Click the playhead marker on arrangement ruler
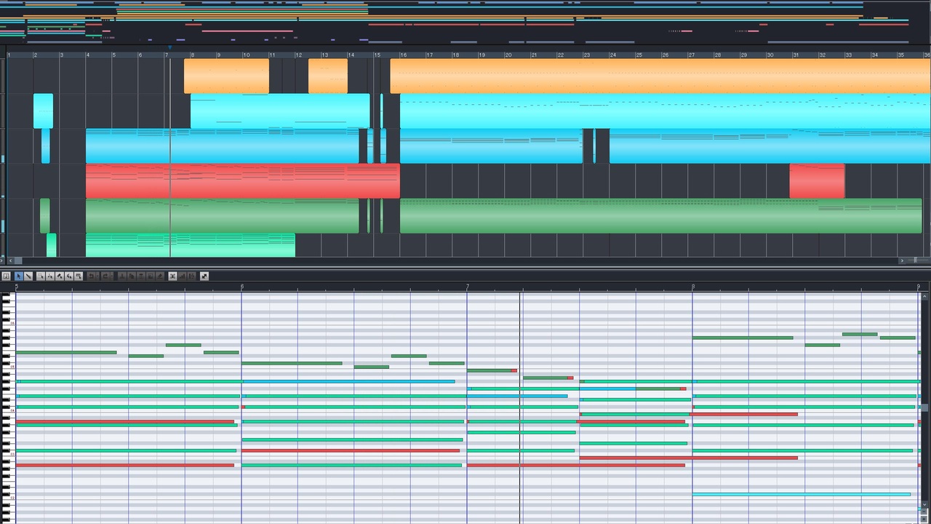The image size is (931, 524). coord(169,49)
